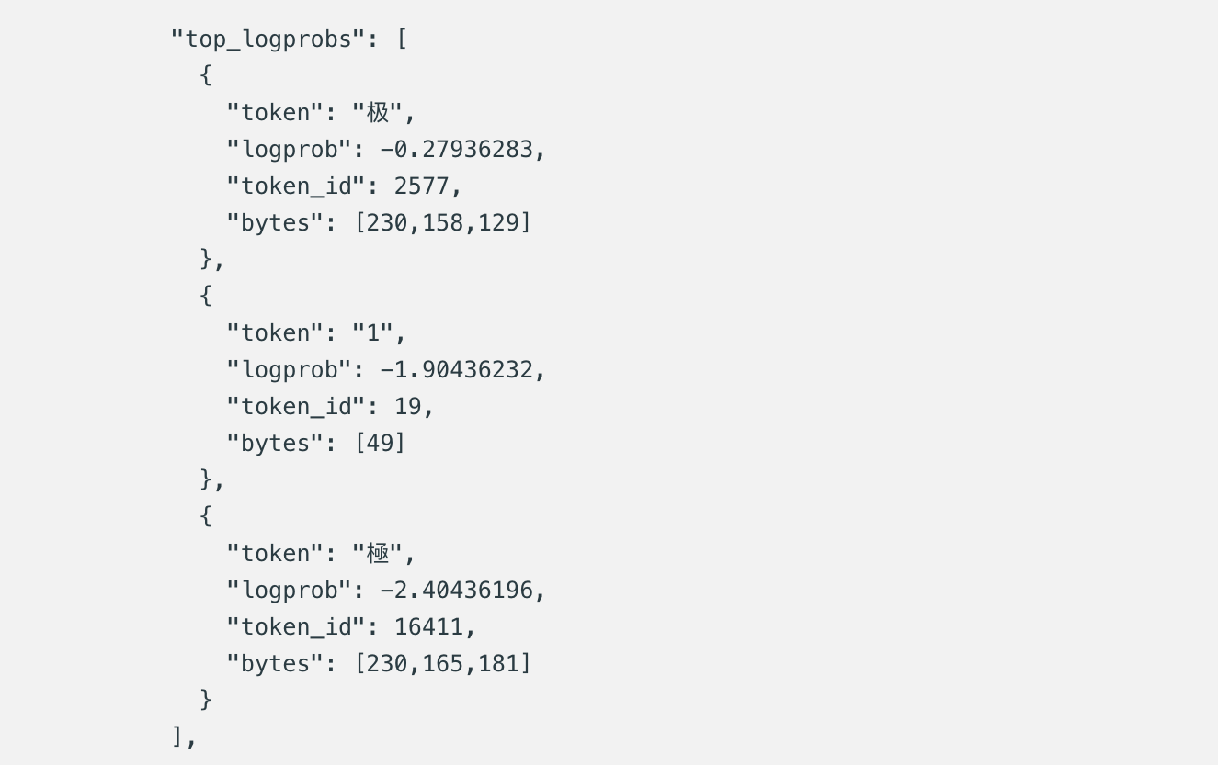Click the logprob value -2.40436196
1219x766 pixels.
(x=457, y=590)
